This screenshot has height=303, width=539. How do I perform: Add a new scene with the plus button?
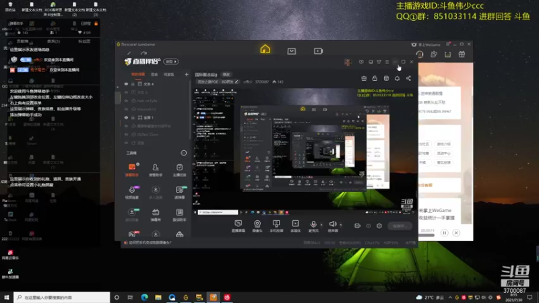(187, 74)
